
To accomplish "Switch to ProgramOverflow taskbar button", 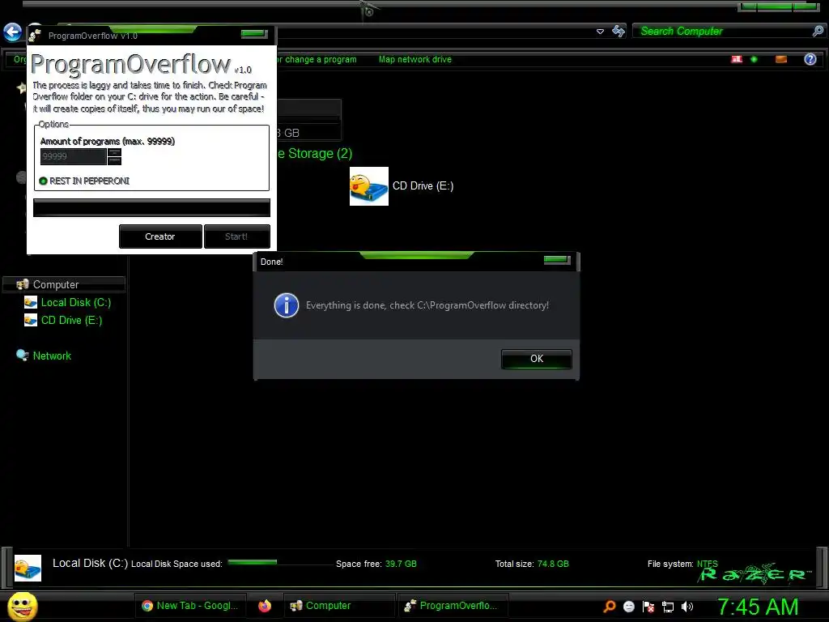I will [x=453, y=606].
